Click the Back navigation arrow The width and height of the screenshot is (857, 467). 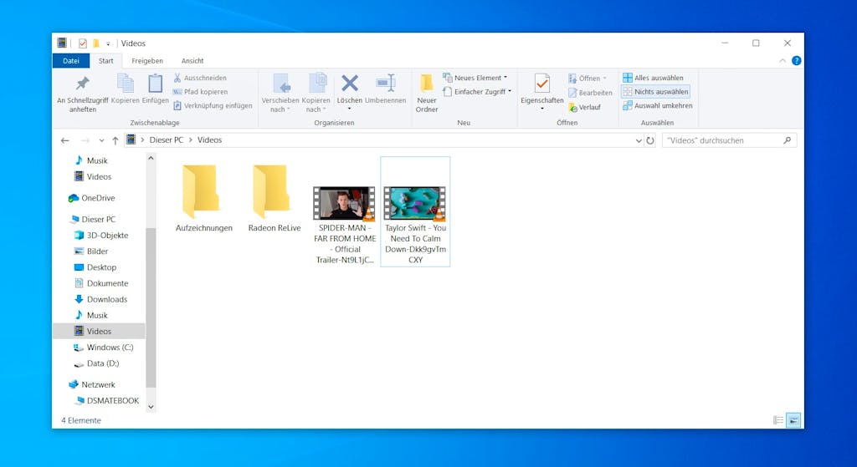point(65,140)
